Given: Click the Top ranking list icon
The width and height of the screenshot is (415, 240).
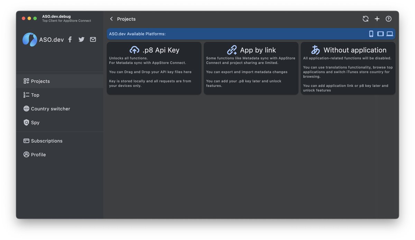Looking at the screenshot, I should tap(26, 95).
